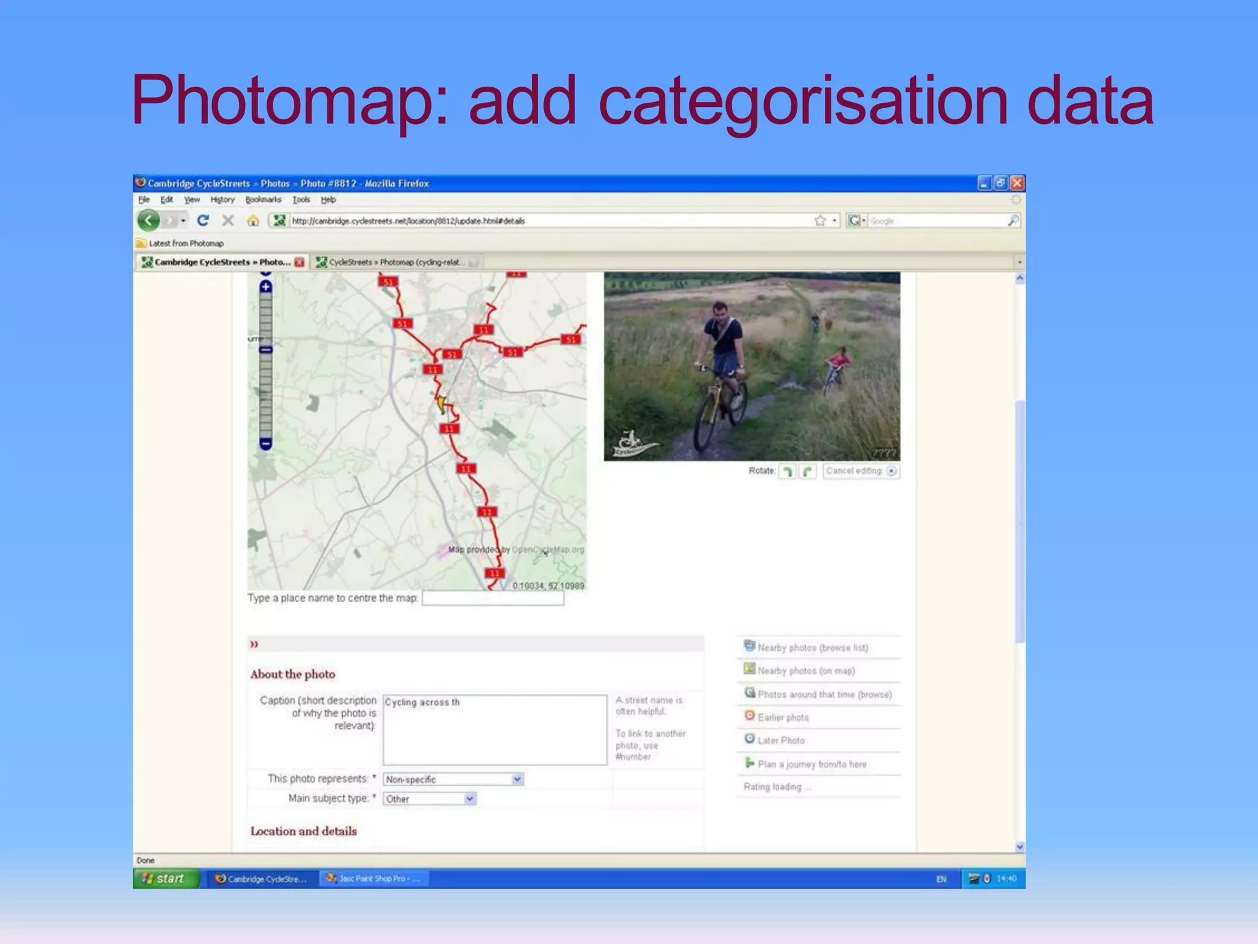Viewport: 1258px width, 944px height.
Task: Switch to Cambridge CycleStreets taskbar item
Action: click(261, 879)
